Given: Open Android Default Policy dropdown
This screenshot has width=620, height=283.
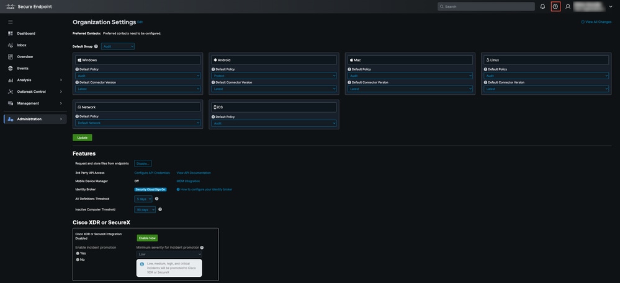Looking at the screenshot, I should [274, 76].
